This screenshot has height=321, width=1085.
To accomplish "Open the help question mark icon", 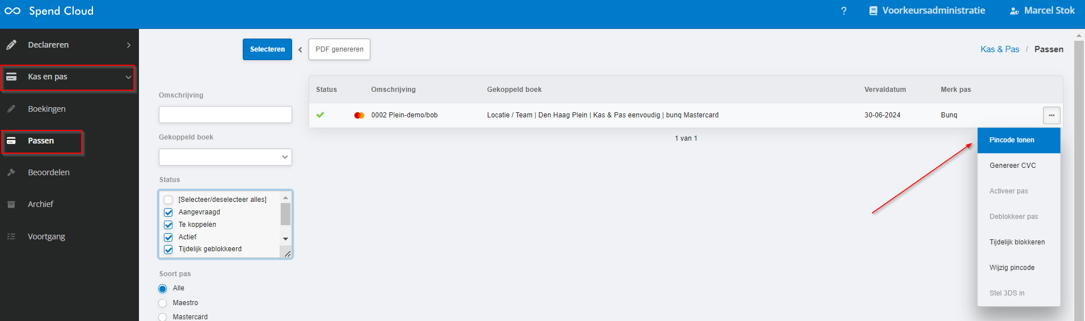I will (844, 11).
